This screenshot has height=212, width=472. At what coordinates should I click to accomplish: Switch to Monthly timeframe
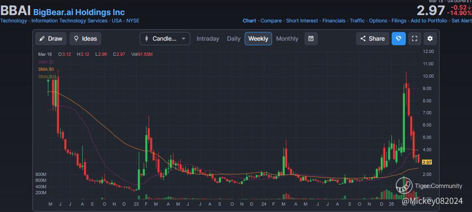[x=287, y=38]
